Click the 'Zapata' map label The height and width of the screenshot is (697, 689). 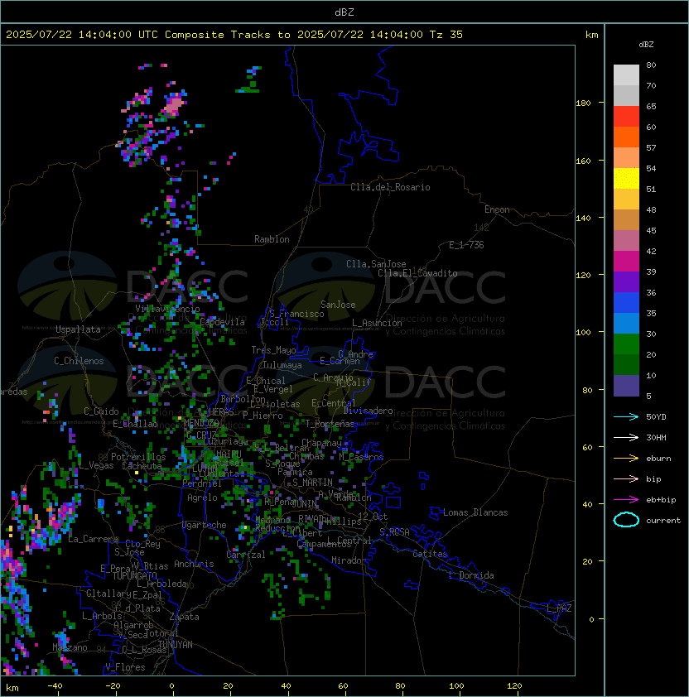tap(184, 617)
